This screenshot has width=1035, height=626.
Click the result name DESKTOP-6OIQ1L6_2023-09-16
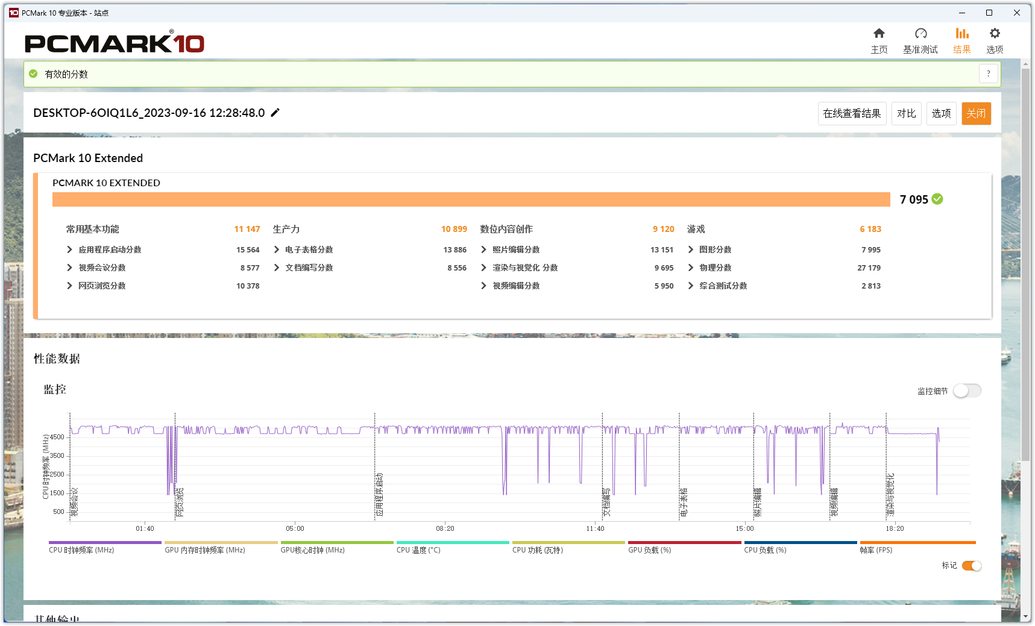pos(149,113)
